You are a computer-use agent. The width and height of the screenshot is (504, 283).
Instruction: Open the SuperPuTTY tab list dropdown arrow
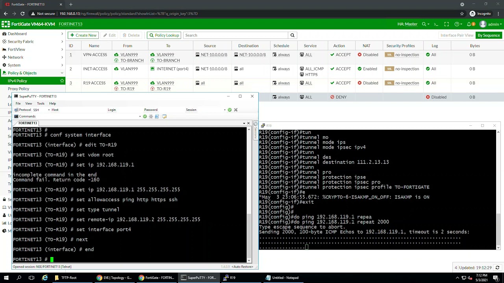[244, 123]
